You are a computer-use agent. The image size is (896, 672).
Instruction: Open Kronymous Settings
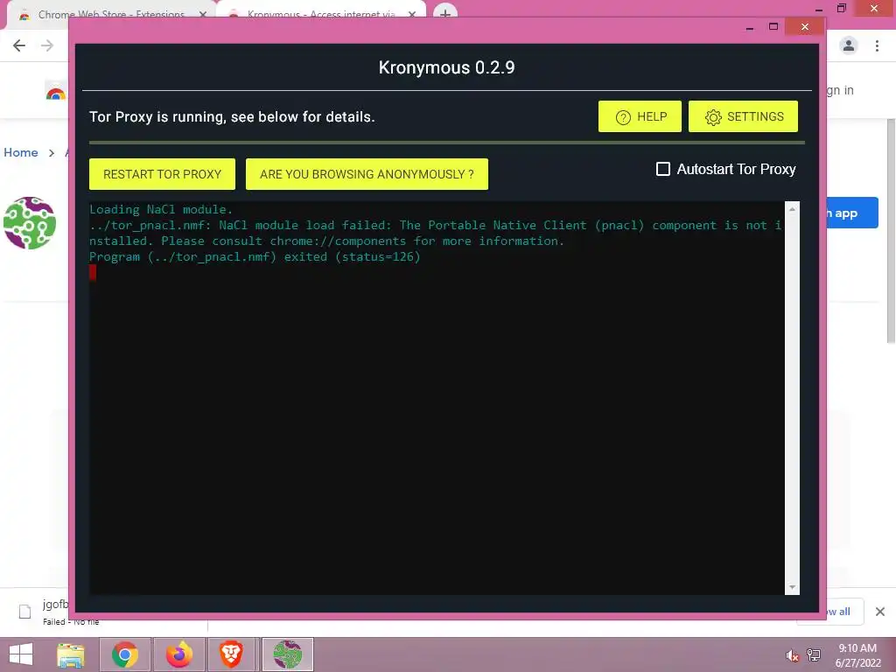(x=743, y=116)
